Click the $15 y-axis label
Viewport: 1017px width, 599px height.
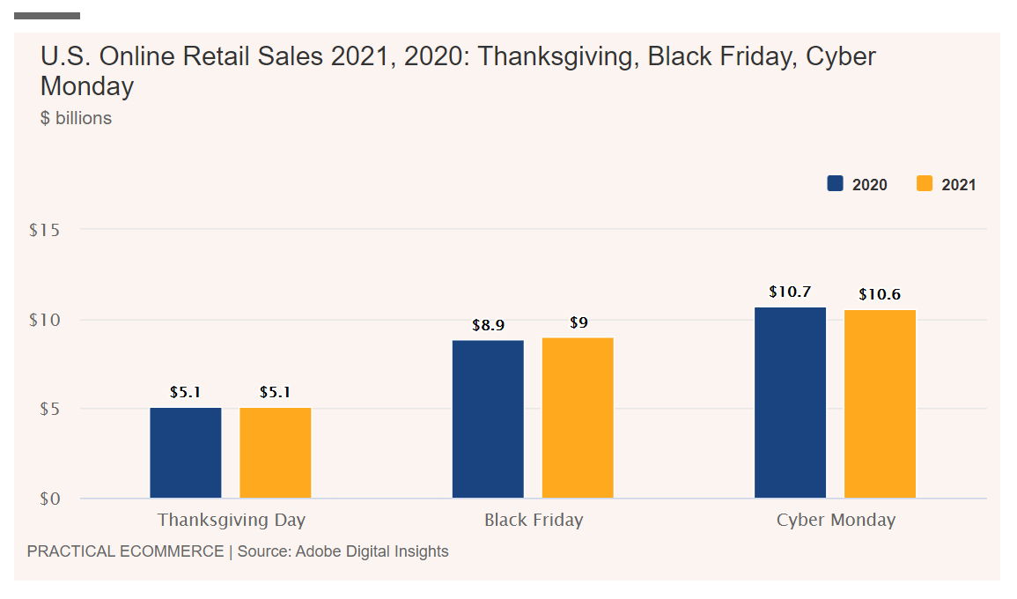point(44,230)
